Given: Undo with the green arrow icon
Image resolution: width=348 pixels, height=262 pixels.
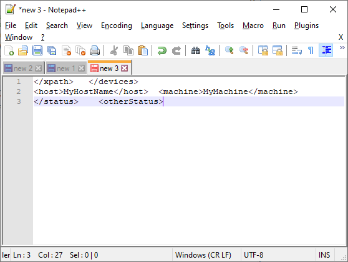Looking at the screenshot, I should point(162,50).
